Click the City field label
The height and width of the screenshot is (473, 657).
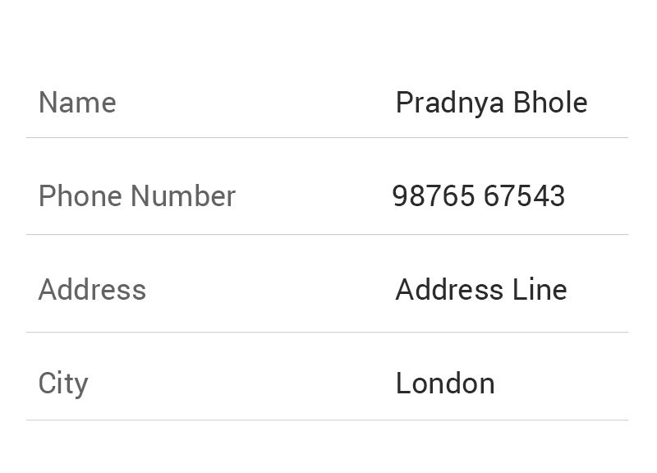(x=63, y=383)
